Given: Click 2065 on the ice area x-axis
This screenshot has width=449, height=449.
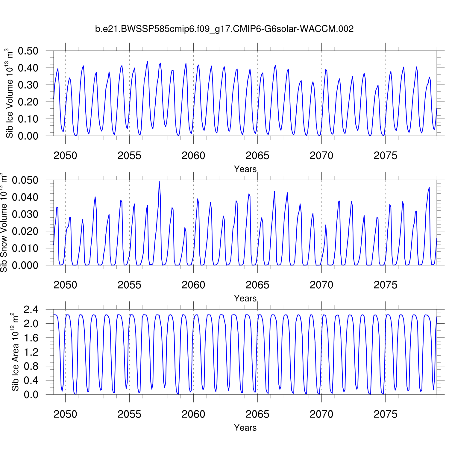Looking at the screenshot, I should [x=257, y=414].
